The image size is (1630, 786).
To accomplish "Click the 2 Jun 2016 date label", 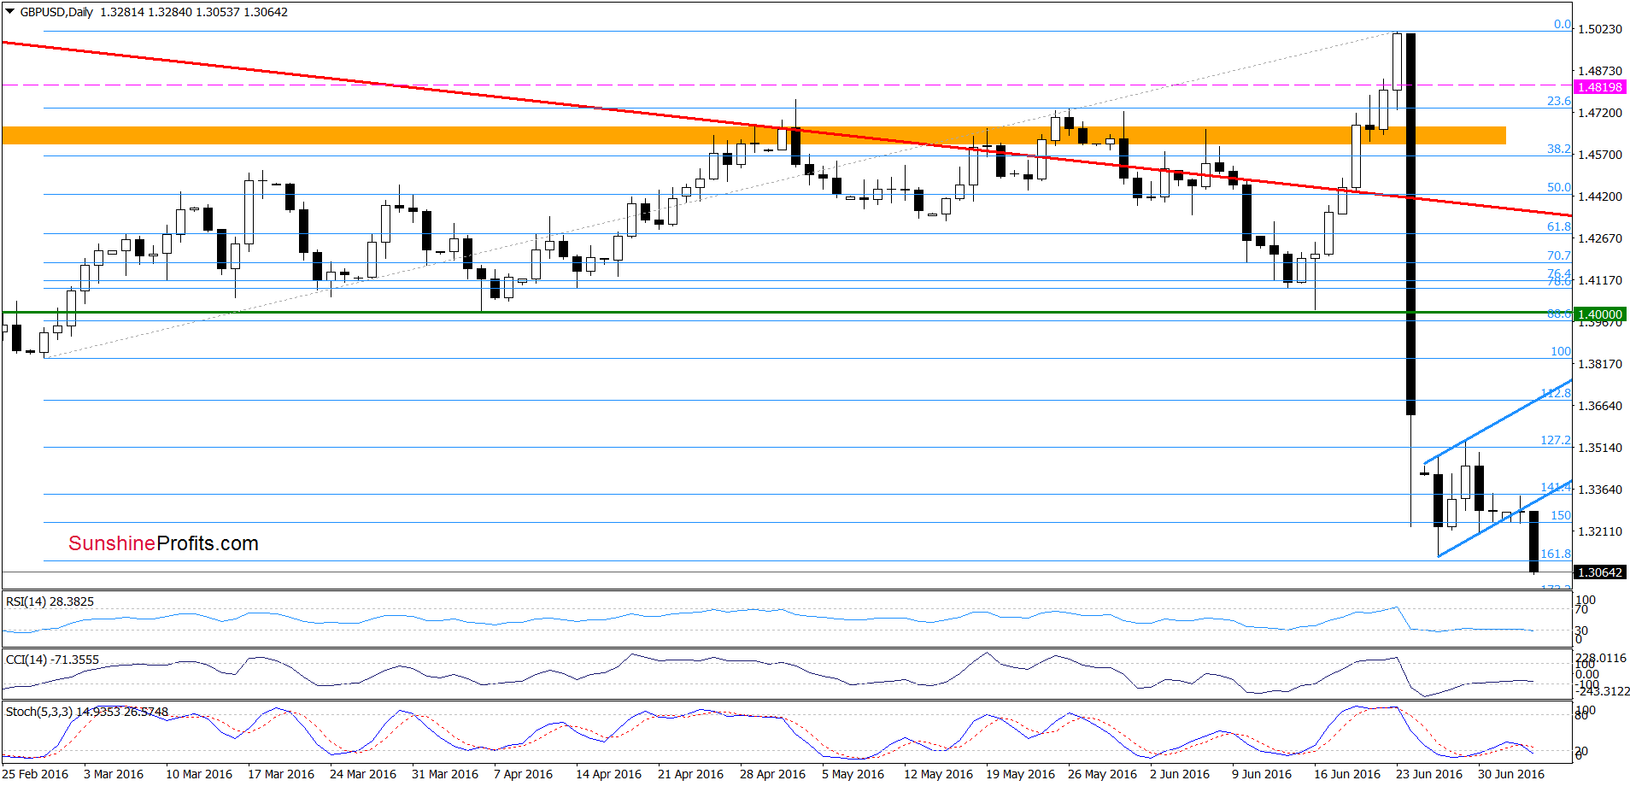I will click(x=1180, y=774).
